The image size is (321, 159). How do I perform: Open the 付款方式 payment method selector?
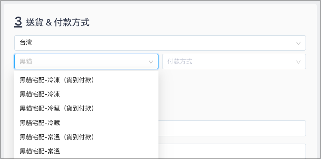234,61
